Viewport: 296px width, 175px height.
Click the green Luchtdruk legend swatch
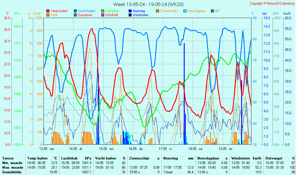tap(103, 11)
